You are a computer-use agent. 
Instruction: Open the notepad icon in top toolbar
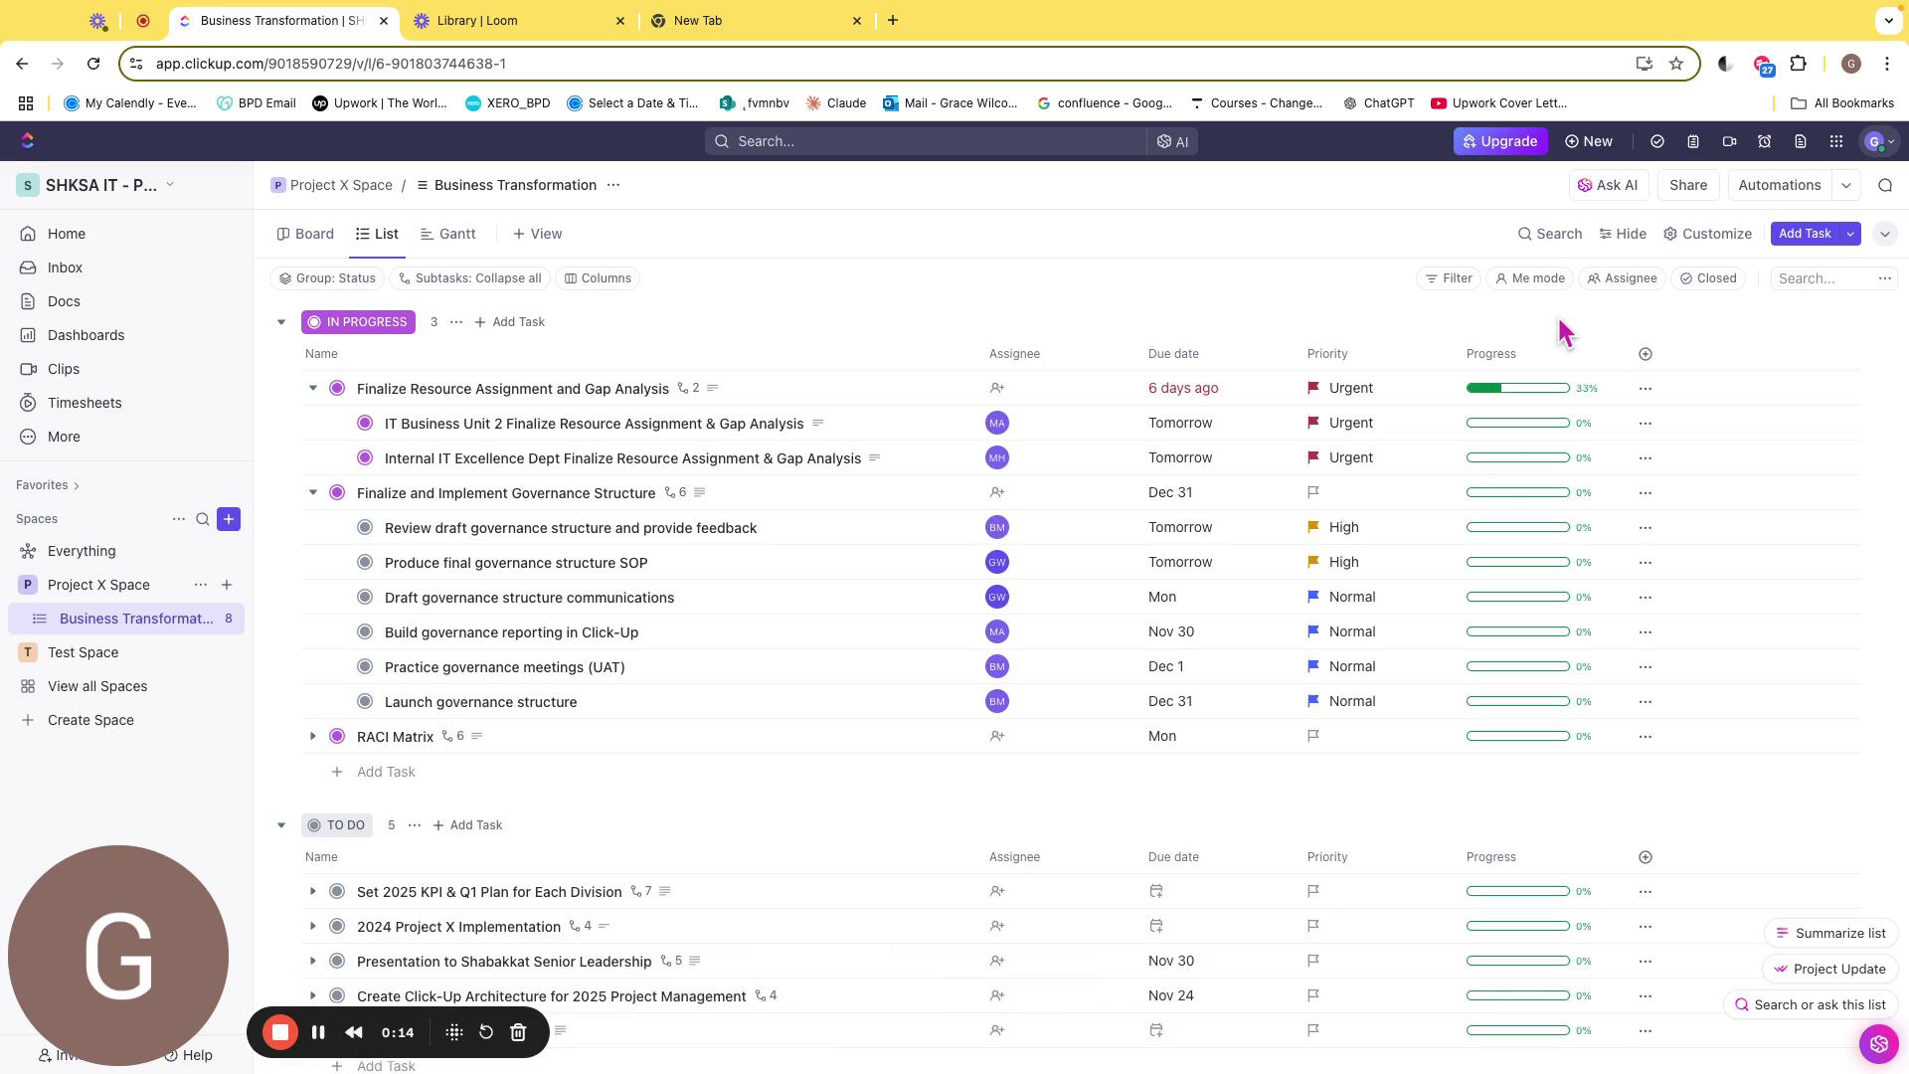click(1693, 141)
